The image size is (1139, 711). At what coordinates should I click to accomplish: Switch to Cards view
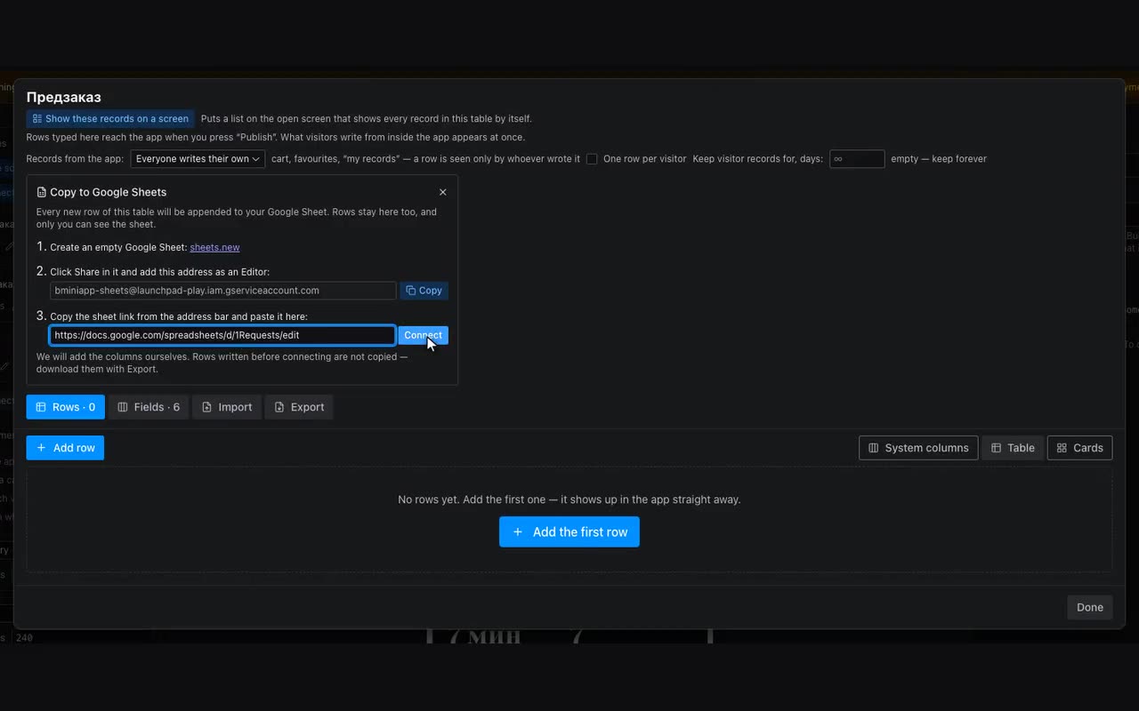(1080, 448)
